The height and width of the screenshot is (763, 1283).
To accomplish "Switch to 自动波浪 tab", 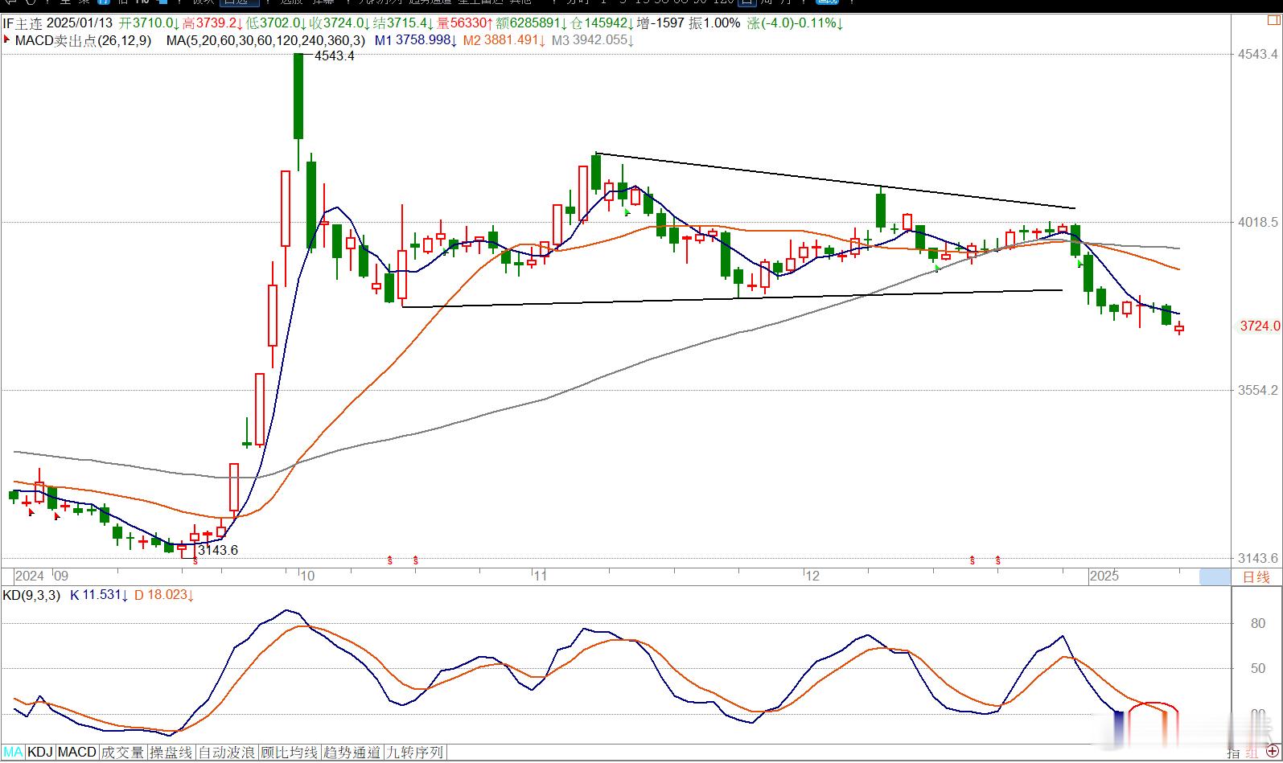I will [x=228, y=753].
